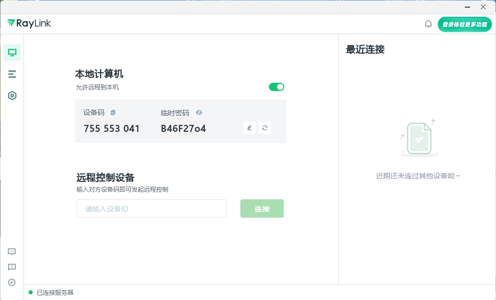Edit the temporary password using the pencil icon
Image resolution: width=496 pixels, height=300 pixels.
coord(250,128)
